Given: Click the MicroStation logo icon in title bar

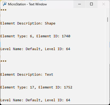Looking at the screenshot, I should tap(5, 4).
